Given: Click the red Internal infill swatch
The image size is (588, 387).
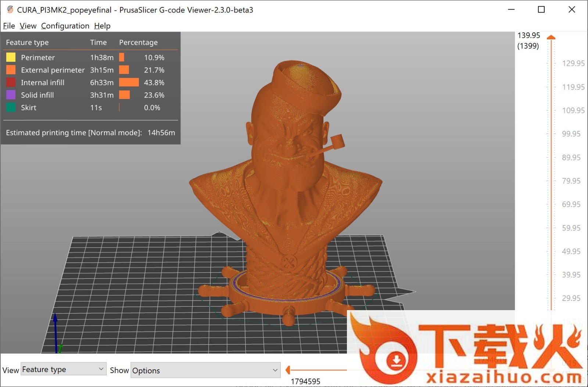Looking at the screenshot, I should coord(11,82).
